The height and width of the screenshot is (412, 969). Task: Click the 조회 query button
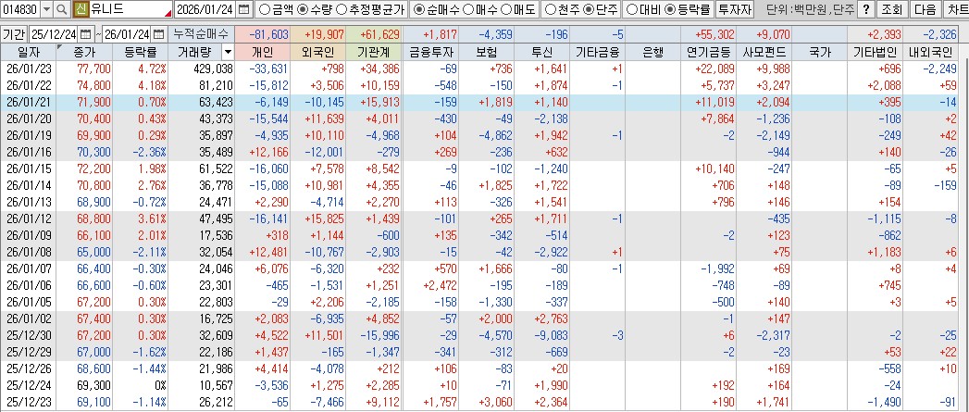click(892, 9)
